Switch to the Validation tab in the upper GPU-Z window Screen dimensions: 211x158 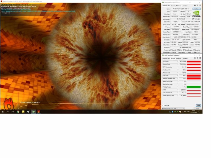click(x=185, y=6)
